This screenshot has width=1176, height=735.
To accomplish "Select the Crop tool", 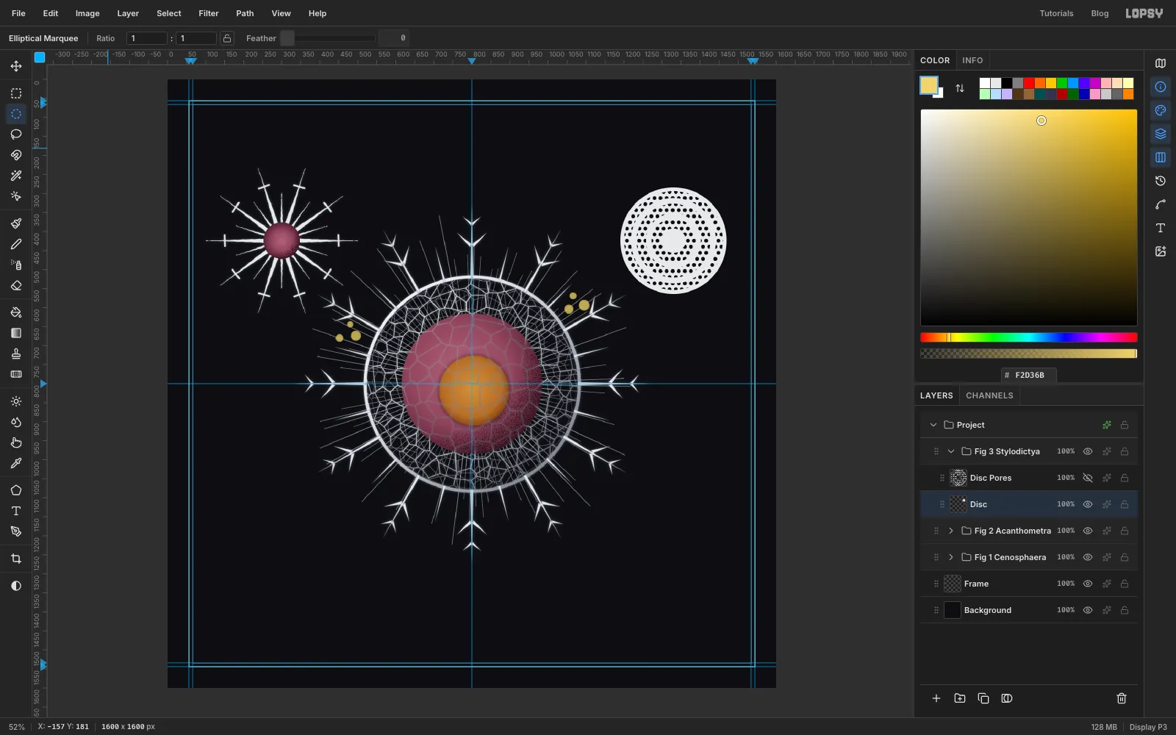I will pyautogui.click(x=16, y=559).
